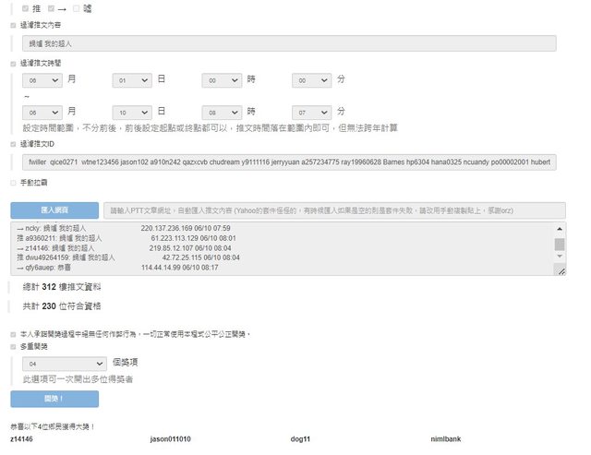Open the start month dropdown

pos(42,80)
